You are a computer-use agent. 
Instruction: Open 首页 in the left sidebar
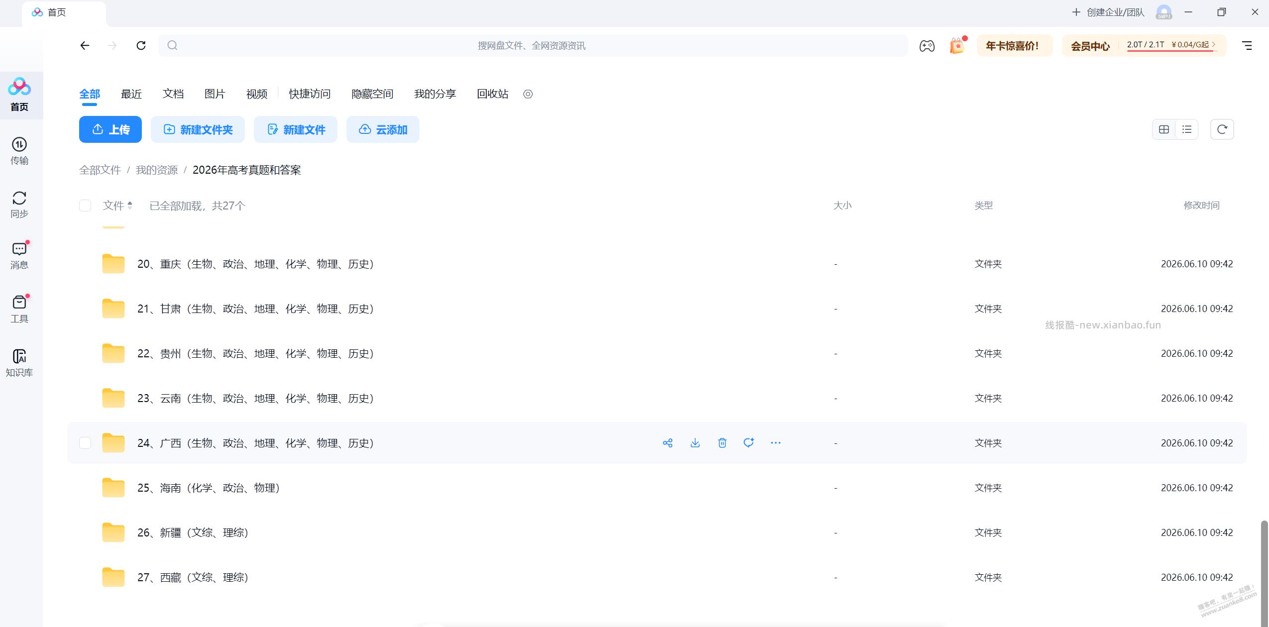point(19,95)
